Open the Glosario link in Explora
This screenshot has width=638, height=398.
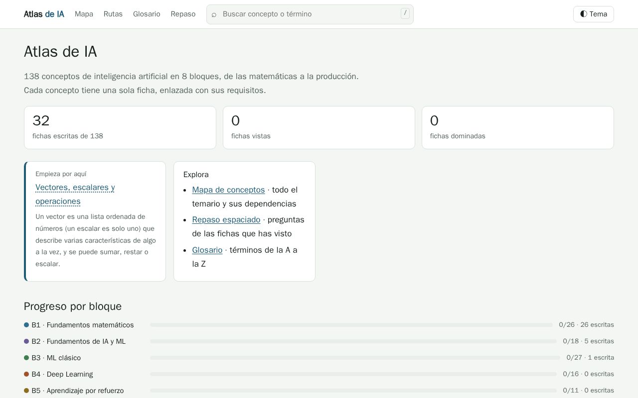coord(207,250)
